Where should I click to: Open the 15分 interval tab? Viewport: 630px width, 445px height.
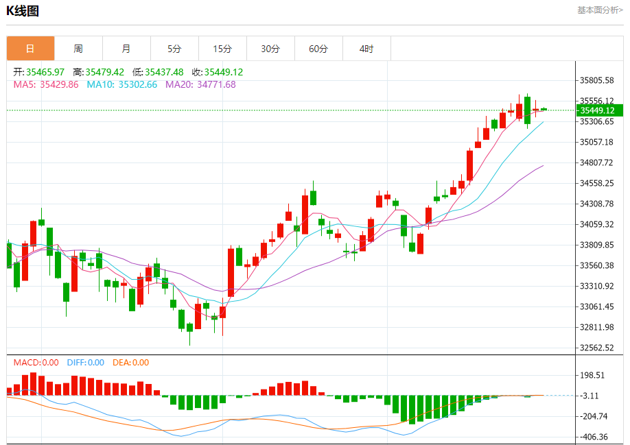click(222, 49)
